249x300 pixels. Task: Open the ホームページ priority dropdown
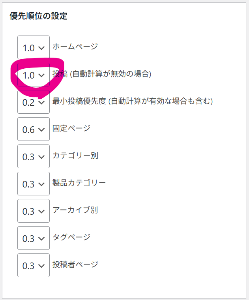tap(34, 48)
